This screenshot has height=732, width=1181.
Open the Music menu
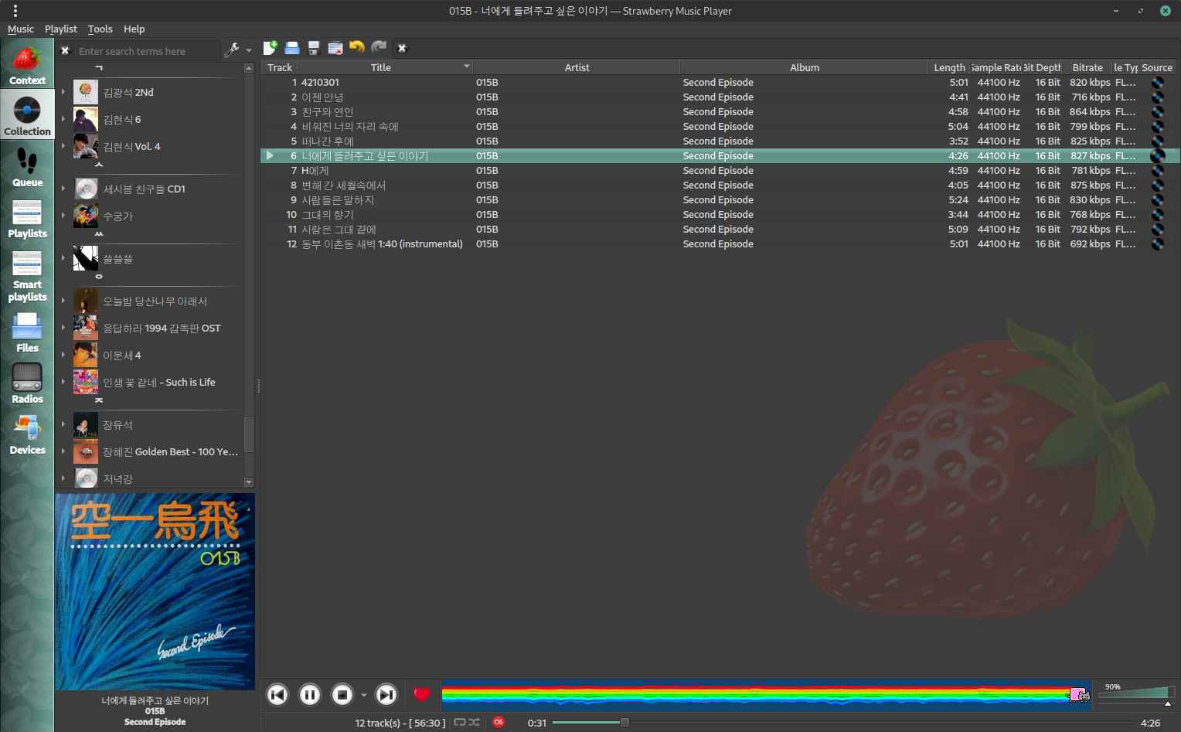tap(21, 29)
